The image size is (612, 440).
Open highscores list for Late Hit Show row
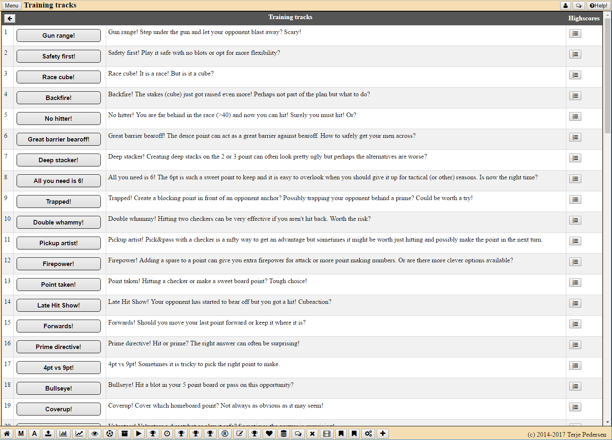[575, 303]
